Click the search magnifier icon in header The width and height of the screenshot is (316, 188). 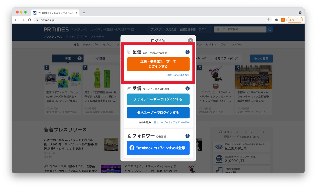[x=270, y=29]
